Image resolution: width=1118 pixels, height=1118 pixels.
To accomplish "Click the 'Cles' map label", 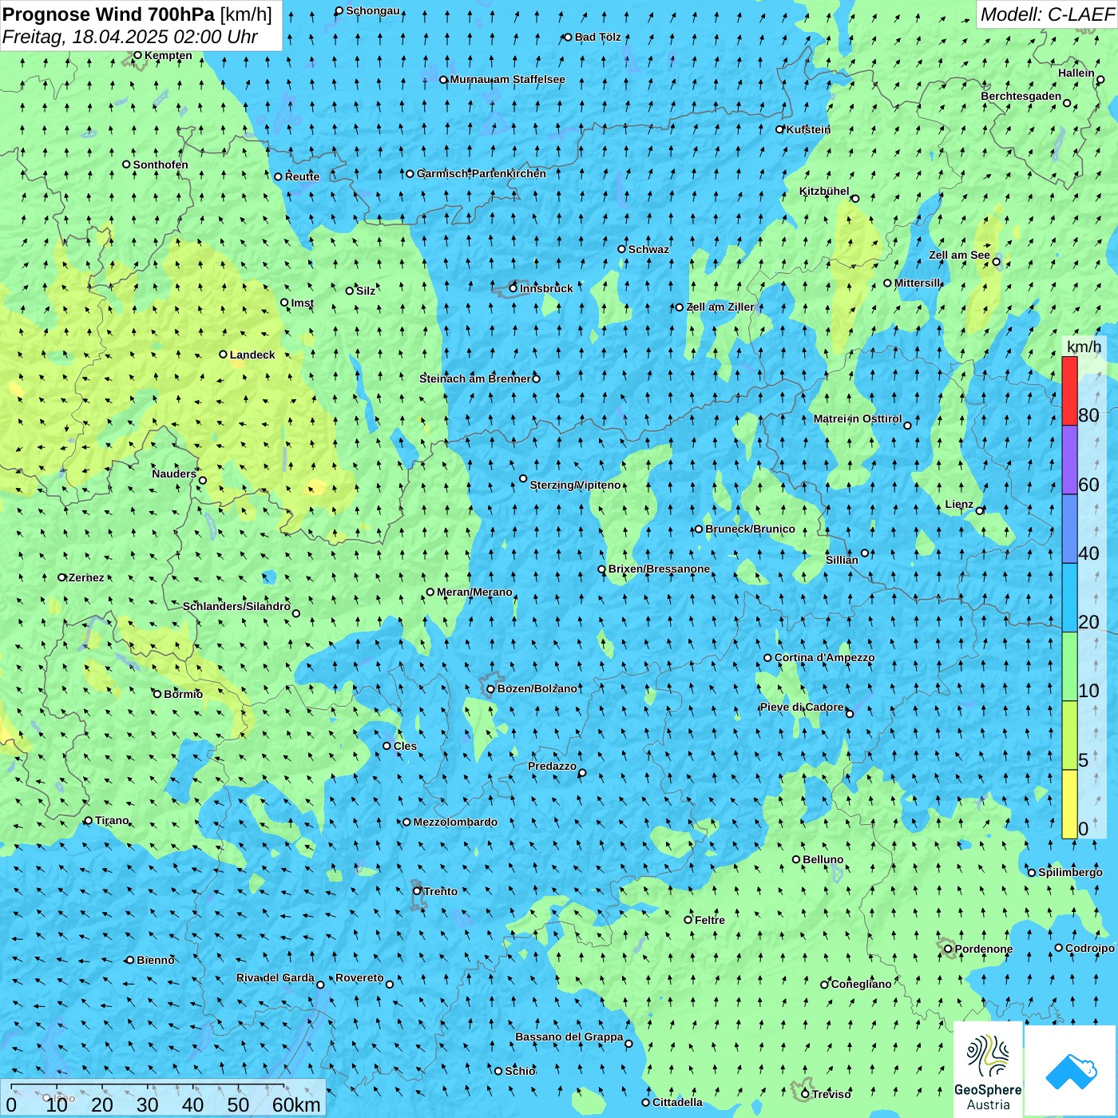I will 405,747.
